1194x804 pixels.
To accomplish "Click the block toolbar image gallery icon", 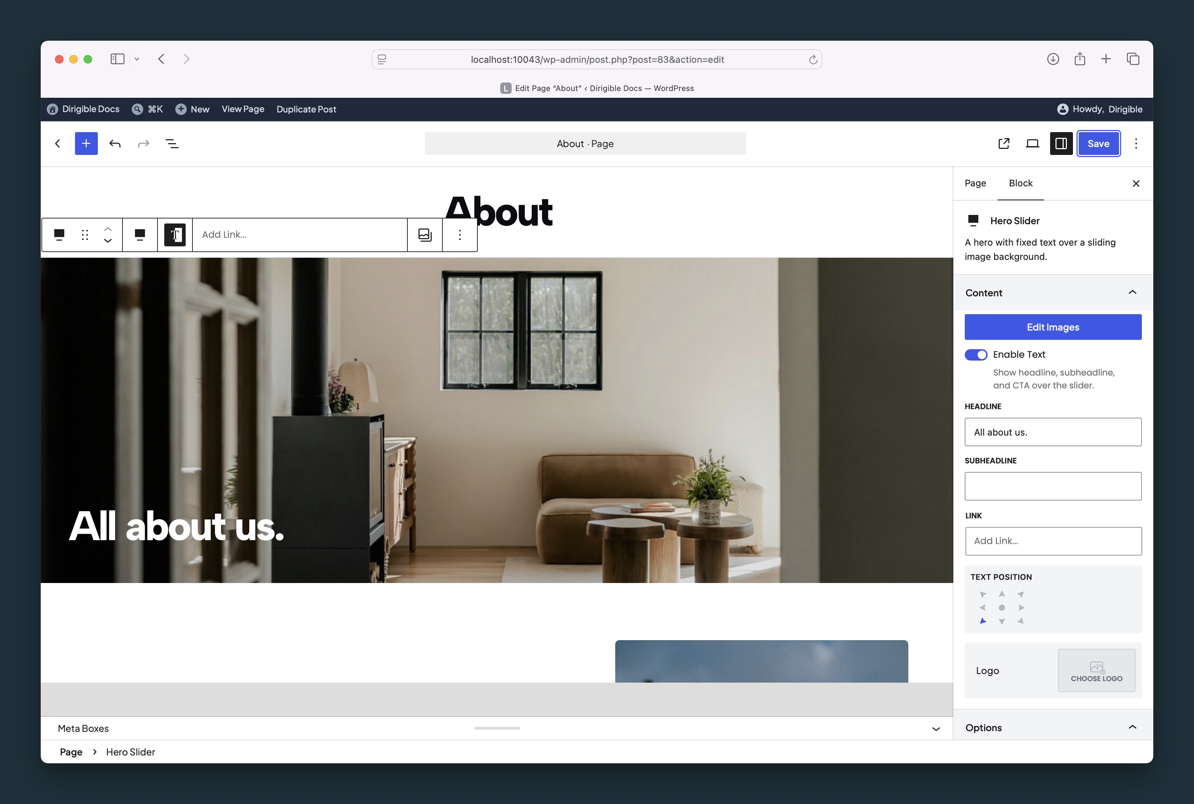I will pos(425,235).
